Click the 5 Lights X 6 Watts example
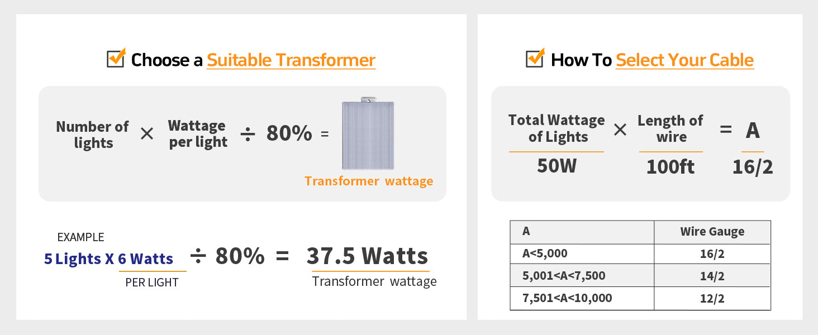 (x=108, y=259)
